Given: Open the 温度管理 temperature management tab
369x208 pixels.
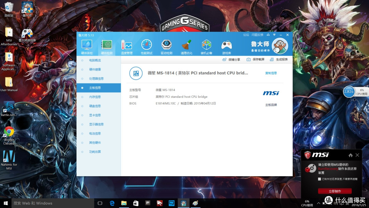Looking at the screenshot, I should [x=127, y=47].
